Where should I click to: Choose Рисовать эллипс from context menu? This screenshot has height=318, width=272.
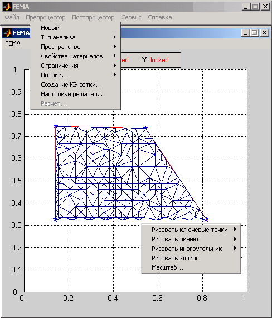click(191, 258)
